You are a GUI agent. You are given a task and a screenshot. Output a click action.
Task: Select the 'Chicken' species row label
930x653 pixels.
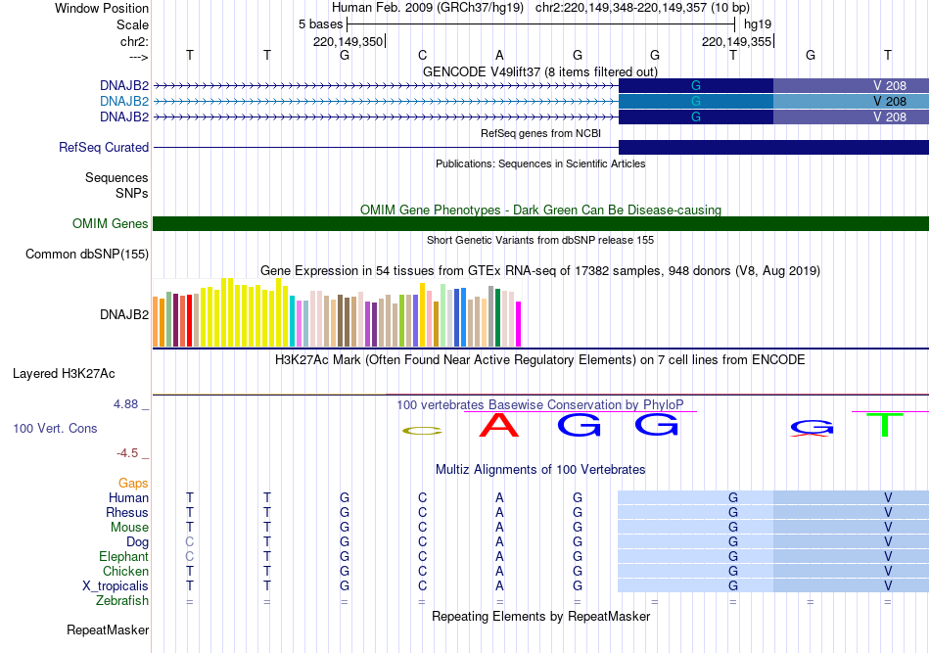click(125, 571)
